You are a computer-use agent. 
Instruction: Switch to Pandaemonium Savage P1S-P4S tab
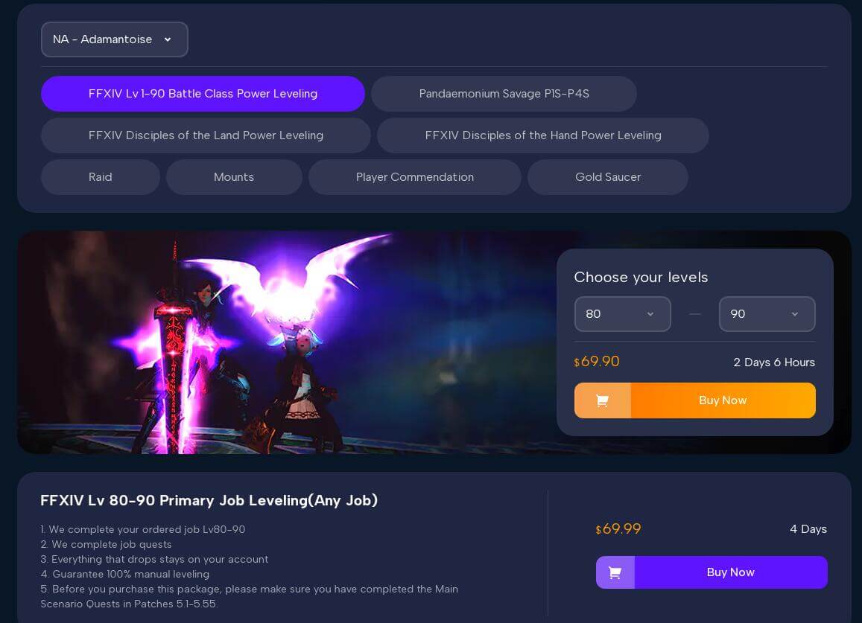pyautogui.click(x=504, y=94)
